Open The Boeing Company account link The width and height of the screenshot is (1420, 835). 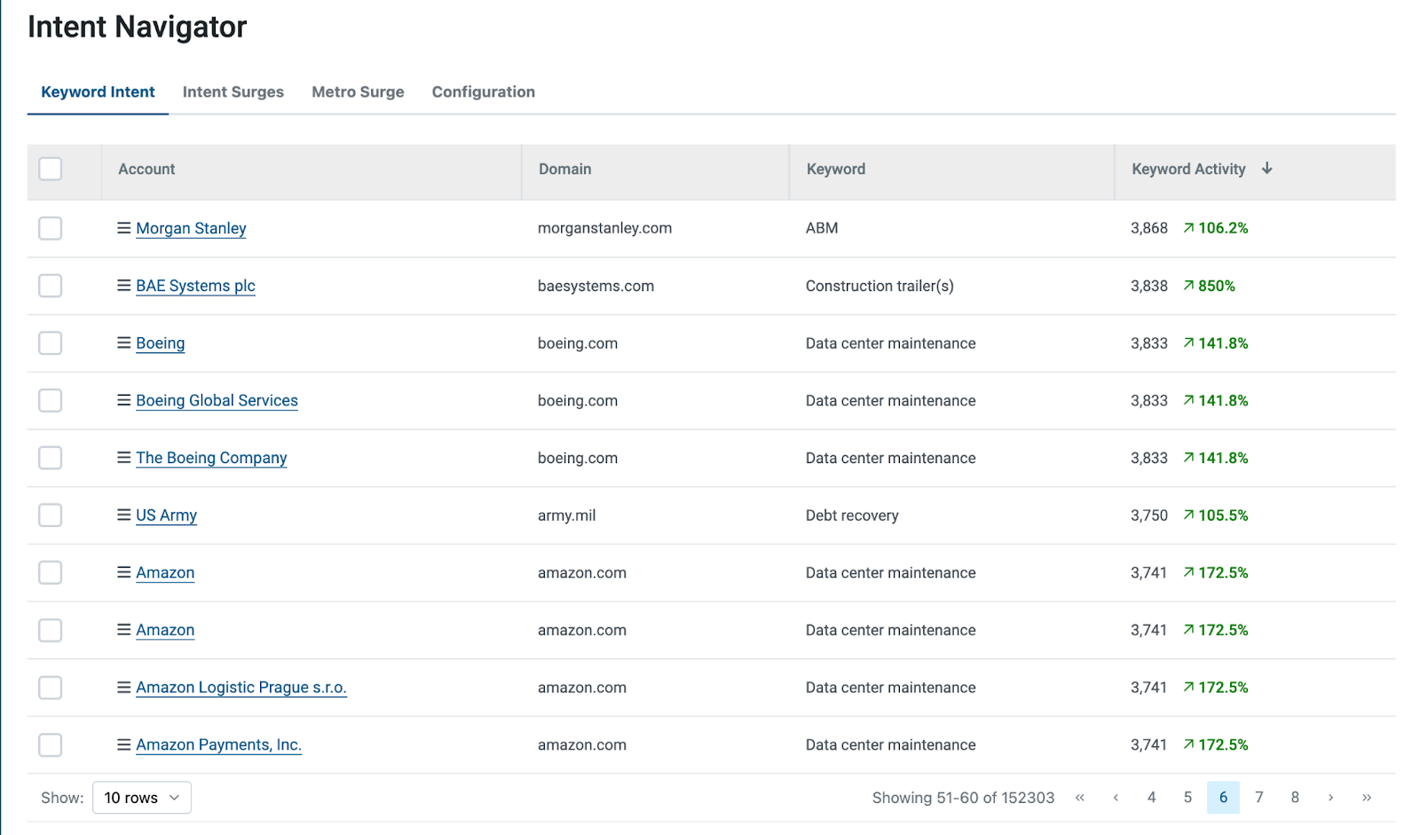[211, 458]
